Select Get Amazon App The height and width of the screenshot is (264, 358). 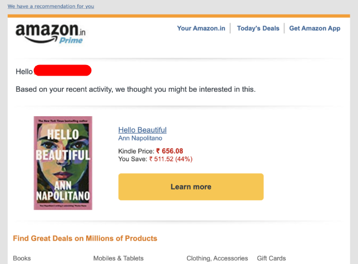tap(315, 28)
